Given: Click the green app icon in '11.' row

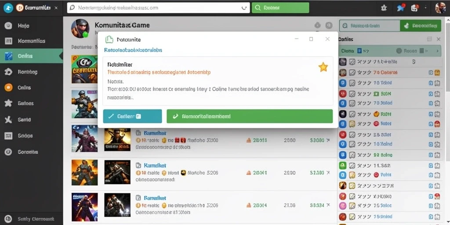Looking at the screenshot, I should (343, 166).
